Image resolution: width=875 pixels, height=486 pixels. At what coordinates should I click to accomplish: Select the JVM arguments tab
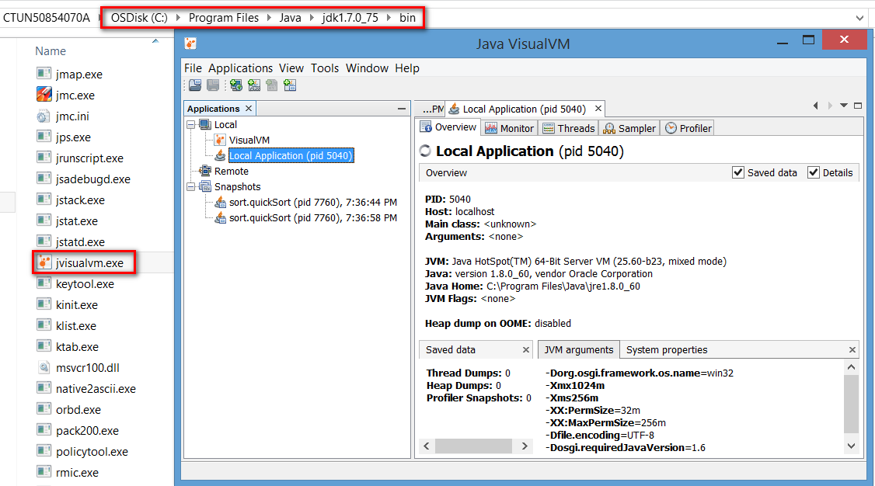(579, 350)
